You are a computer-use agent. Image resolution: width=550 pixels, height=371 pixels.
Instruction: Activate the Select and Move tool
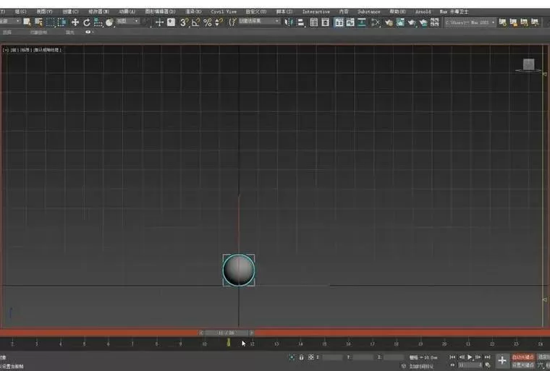point(75,22)
